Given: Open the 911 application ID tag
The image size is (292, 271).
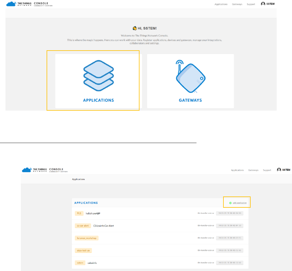Looking at the screenshot, I should tap(79, 214).
